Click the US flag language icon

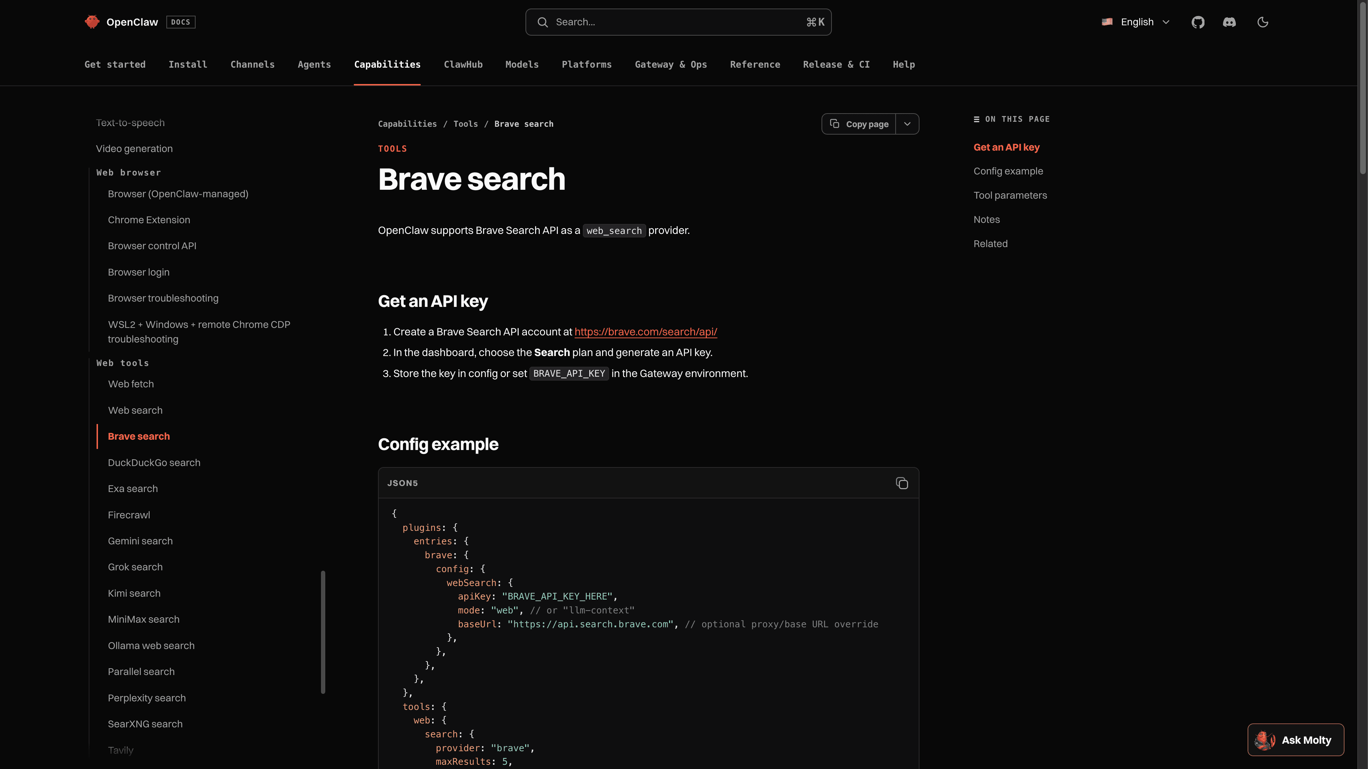click(1107, 22)
